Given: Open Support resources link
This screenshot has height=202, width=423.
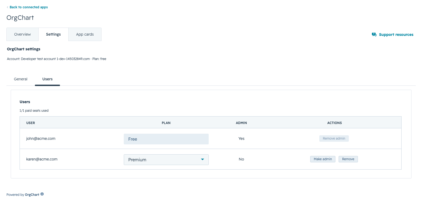Looking at the screenshot, I should tap(396, 35).
